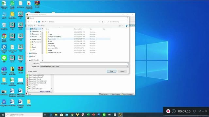
Task: Select Static Structural (ABAQUS) in Workbench toolbox
Action: (x=36, y=75)
